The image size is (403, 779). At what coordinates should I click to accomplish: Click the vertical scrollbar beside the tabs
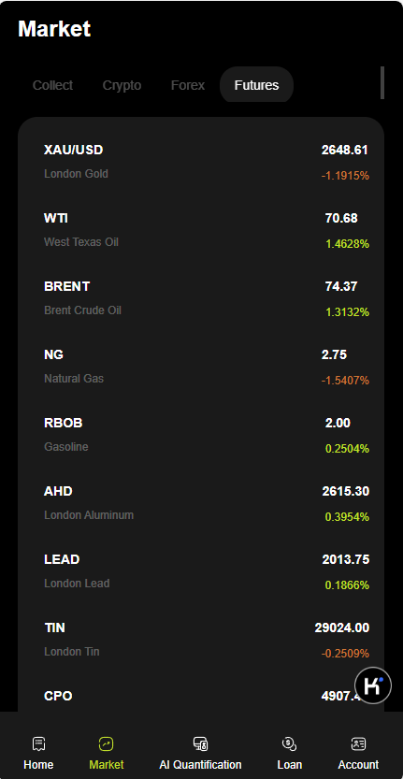(382, 83)
